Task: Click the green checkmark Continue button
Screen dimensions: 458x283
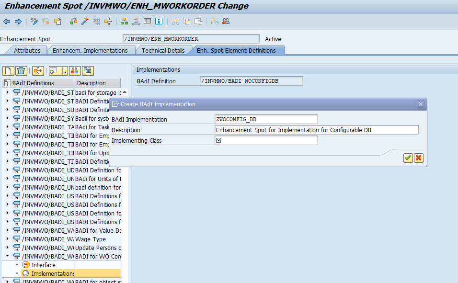Action: tap(408, 158)
